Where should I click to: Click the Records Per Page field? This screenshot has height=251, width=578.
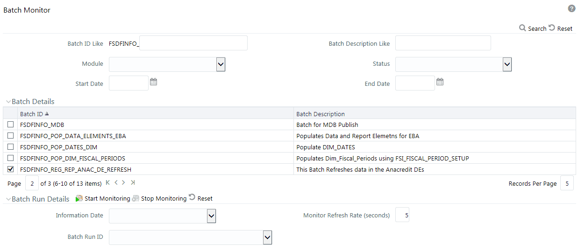click(567, 183)
